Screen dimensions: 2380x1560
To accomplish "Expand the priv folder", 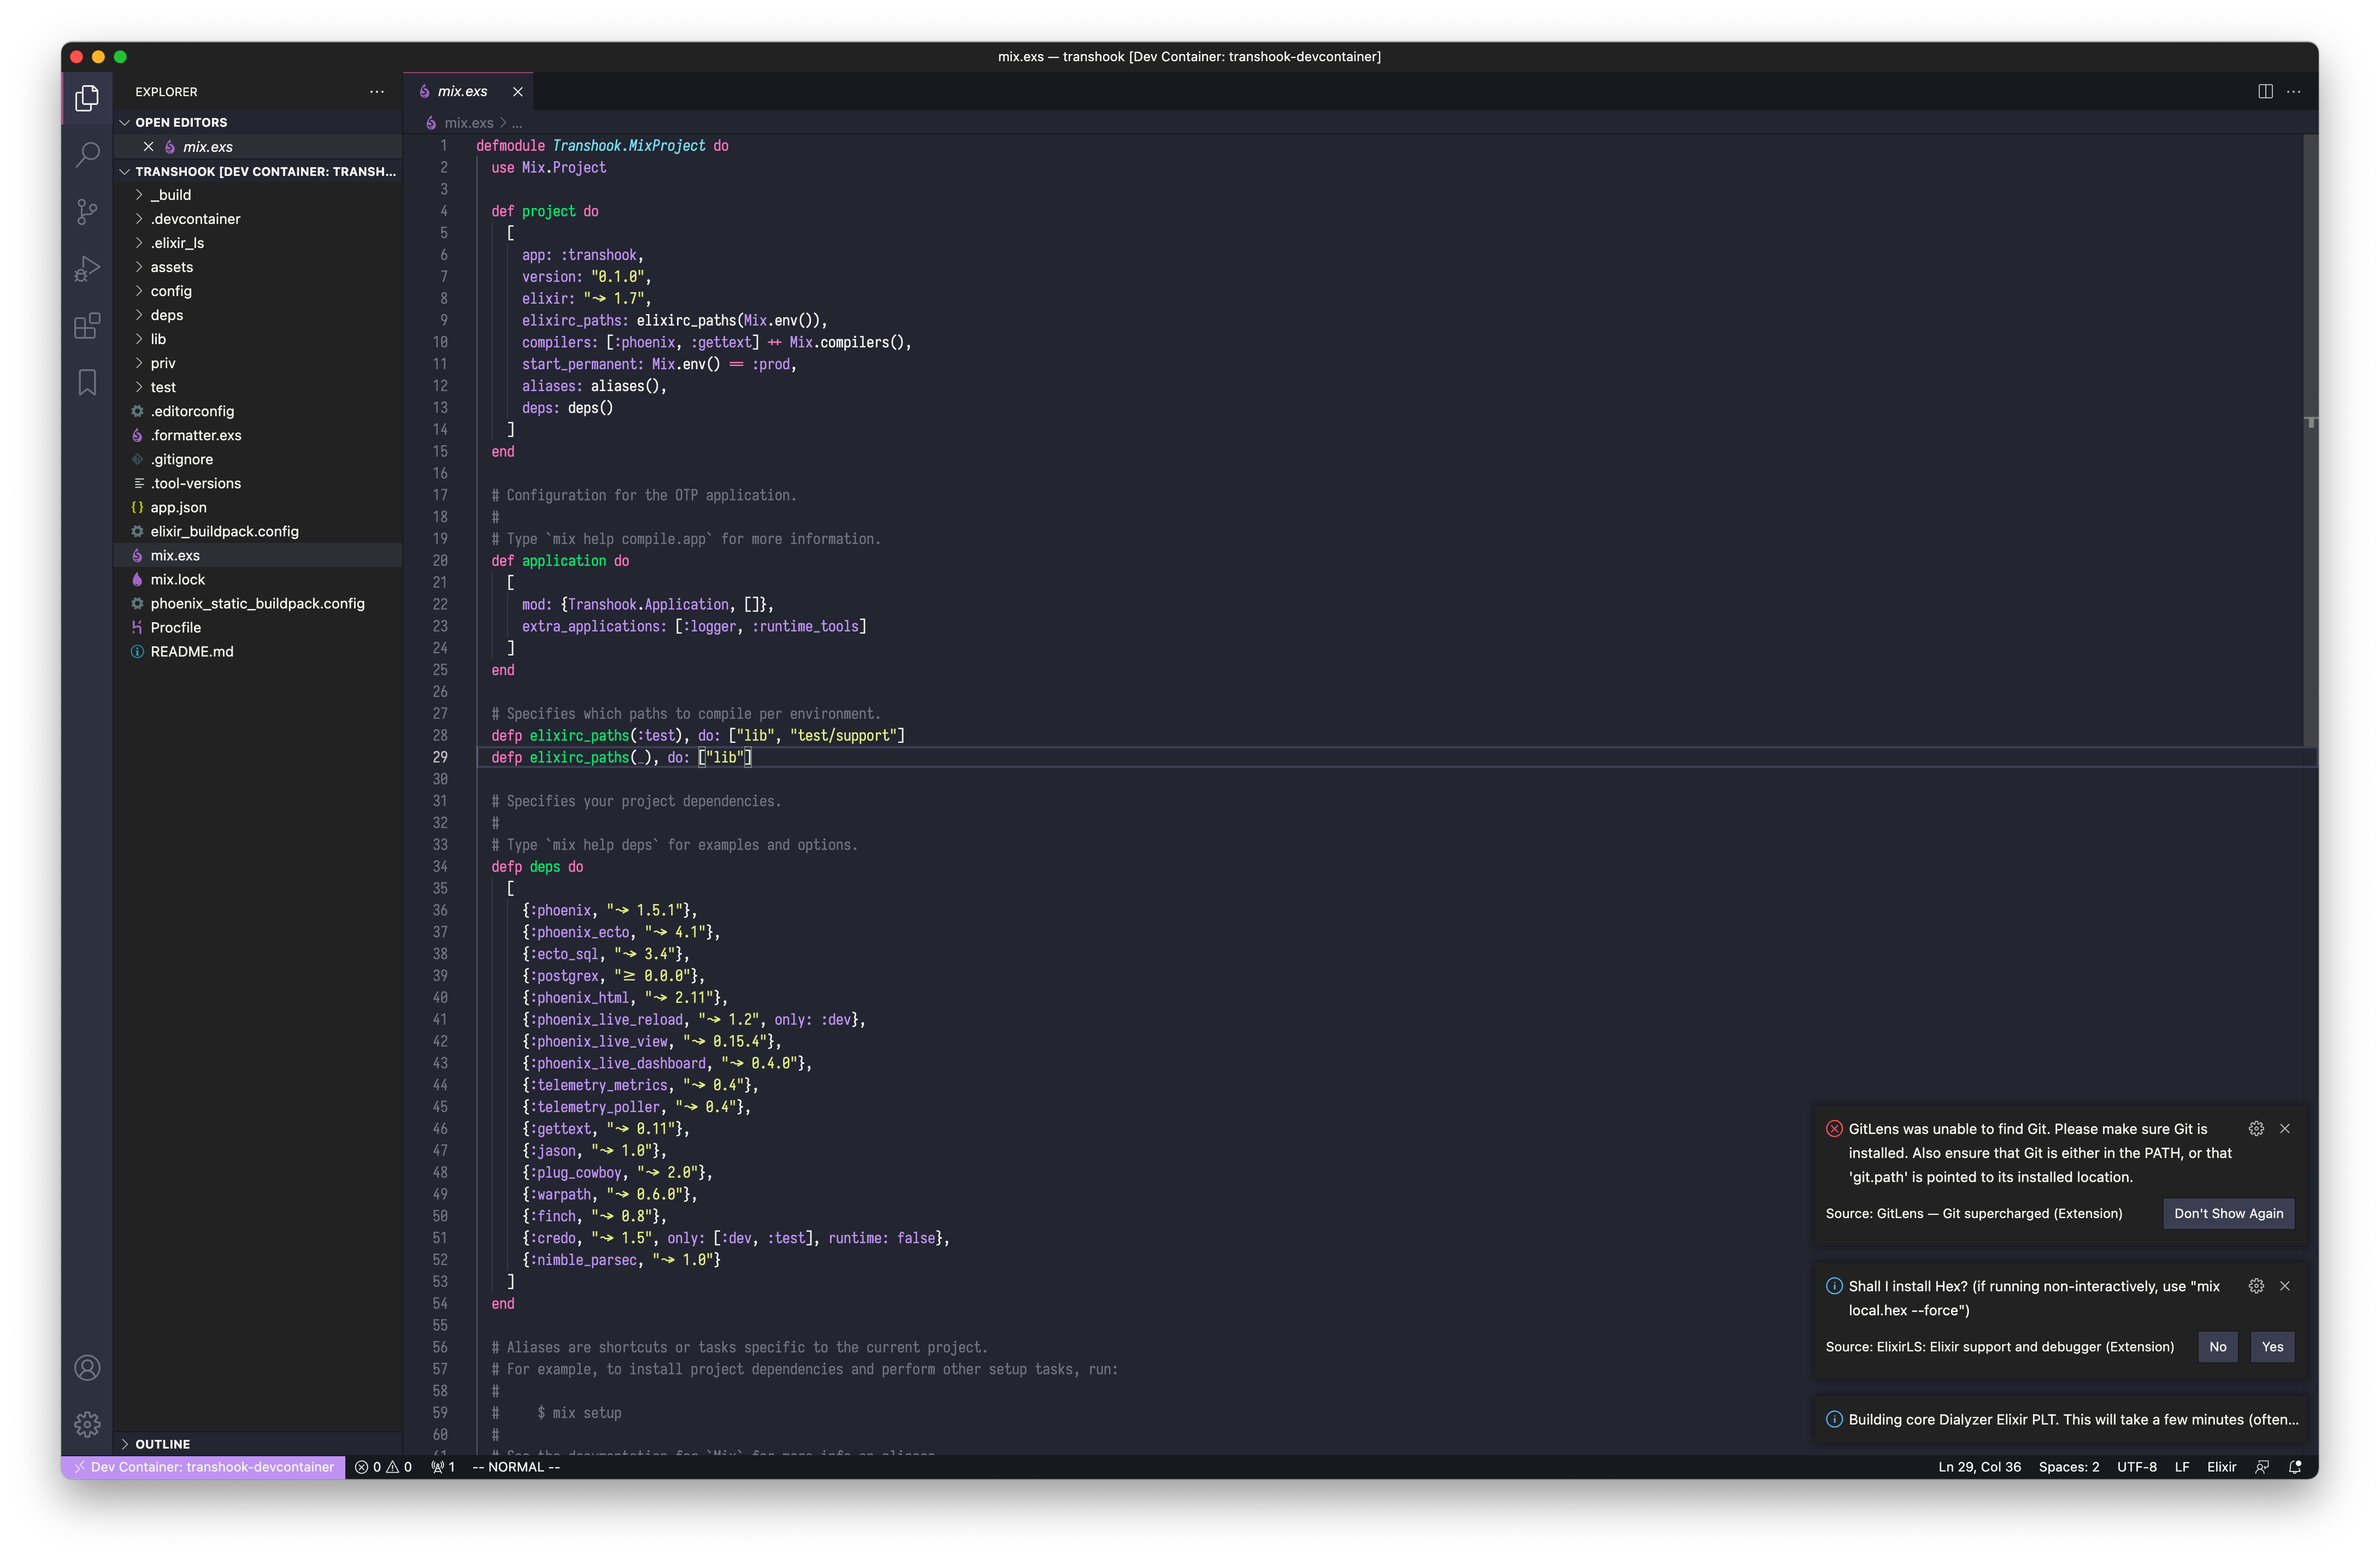I will [x=258, y=363].
